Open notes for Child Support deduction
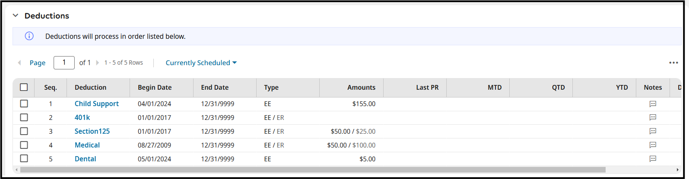 click(653, 104)
